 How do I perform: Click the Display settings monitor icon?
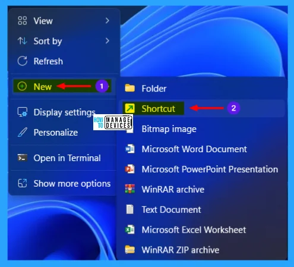(x=23, y=112)
